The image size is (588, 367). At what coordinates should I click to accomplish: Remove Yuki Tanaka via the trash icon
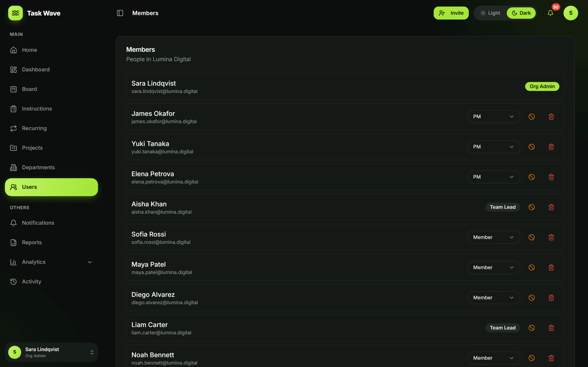(x=551, y=147)
